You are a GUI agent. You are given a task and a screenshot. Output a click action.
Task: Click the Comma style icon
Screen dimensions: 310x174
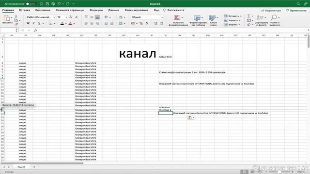click(147, 24)
